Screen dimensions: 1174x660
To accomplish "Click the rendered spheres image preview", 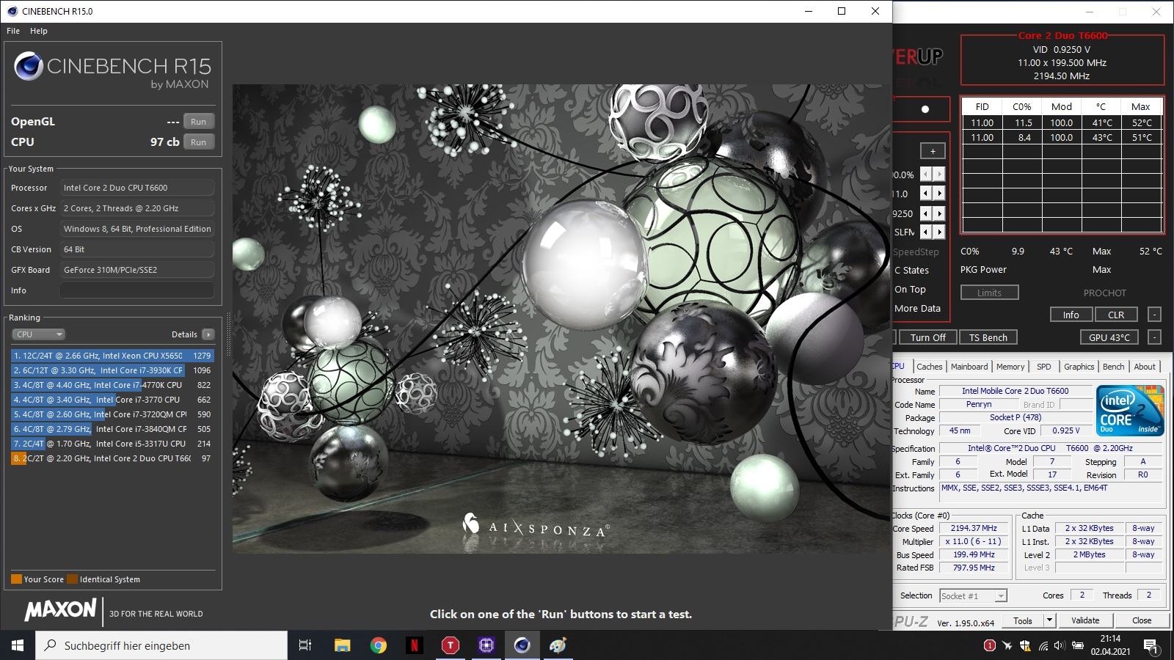I will pyautogui.click(x=561, y=319).
